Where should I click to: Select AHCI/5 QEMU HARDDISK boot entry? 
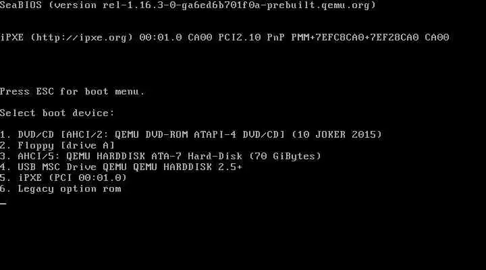click(161, 156)
